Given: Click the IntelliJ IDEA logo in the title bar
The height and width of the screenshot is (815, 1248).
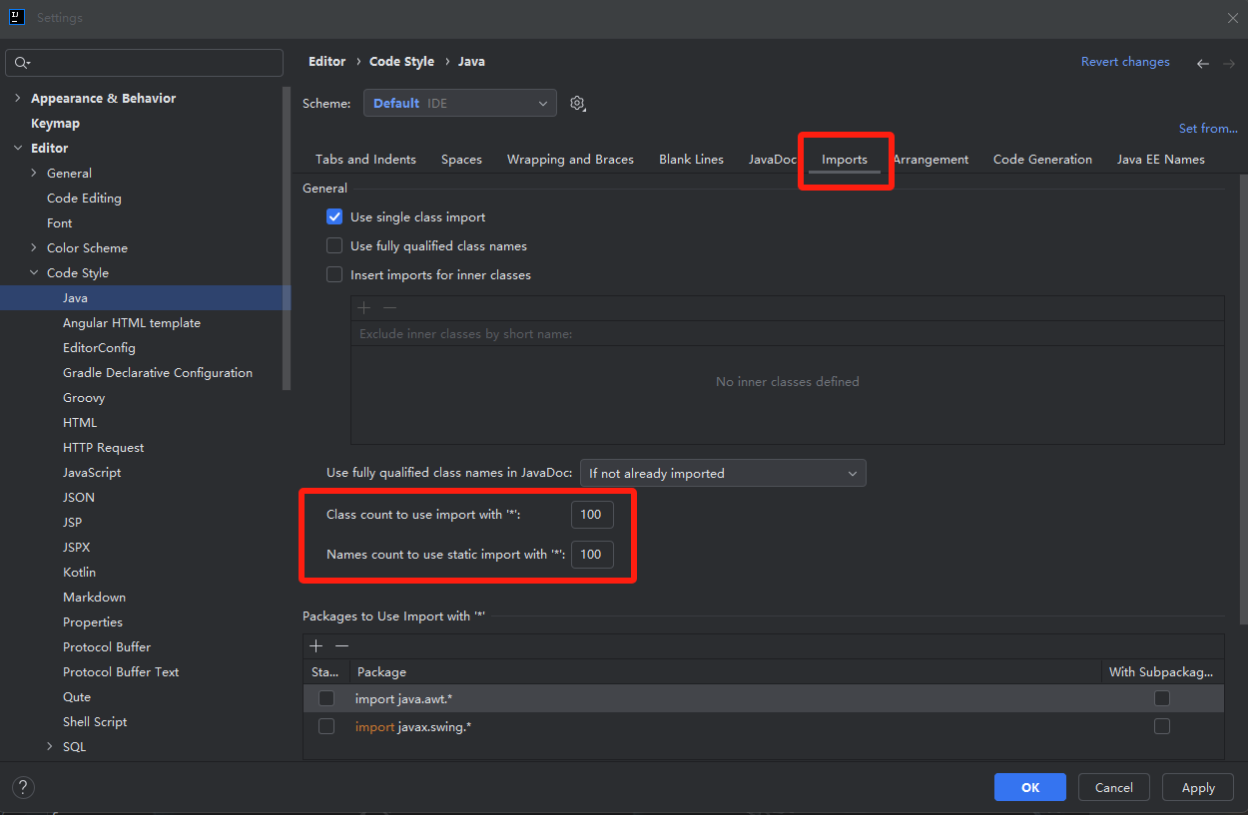Looking at the screenshot, I should click(x=17, y=17).
